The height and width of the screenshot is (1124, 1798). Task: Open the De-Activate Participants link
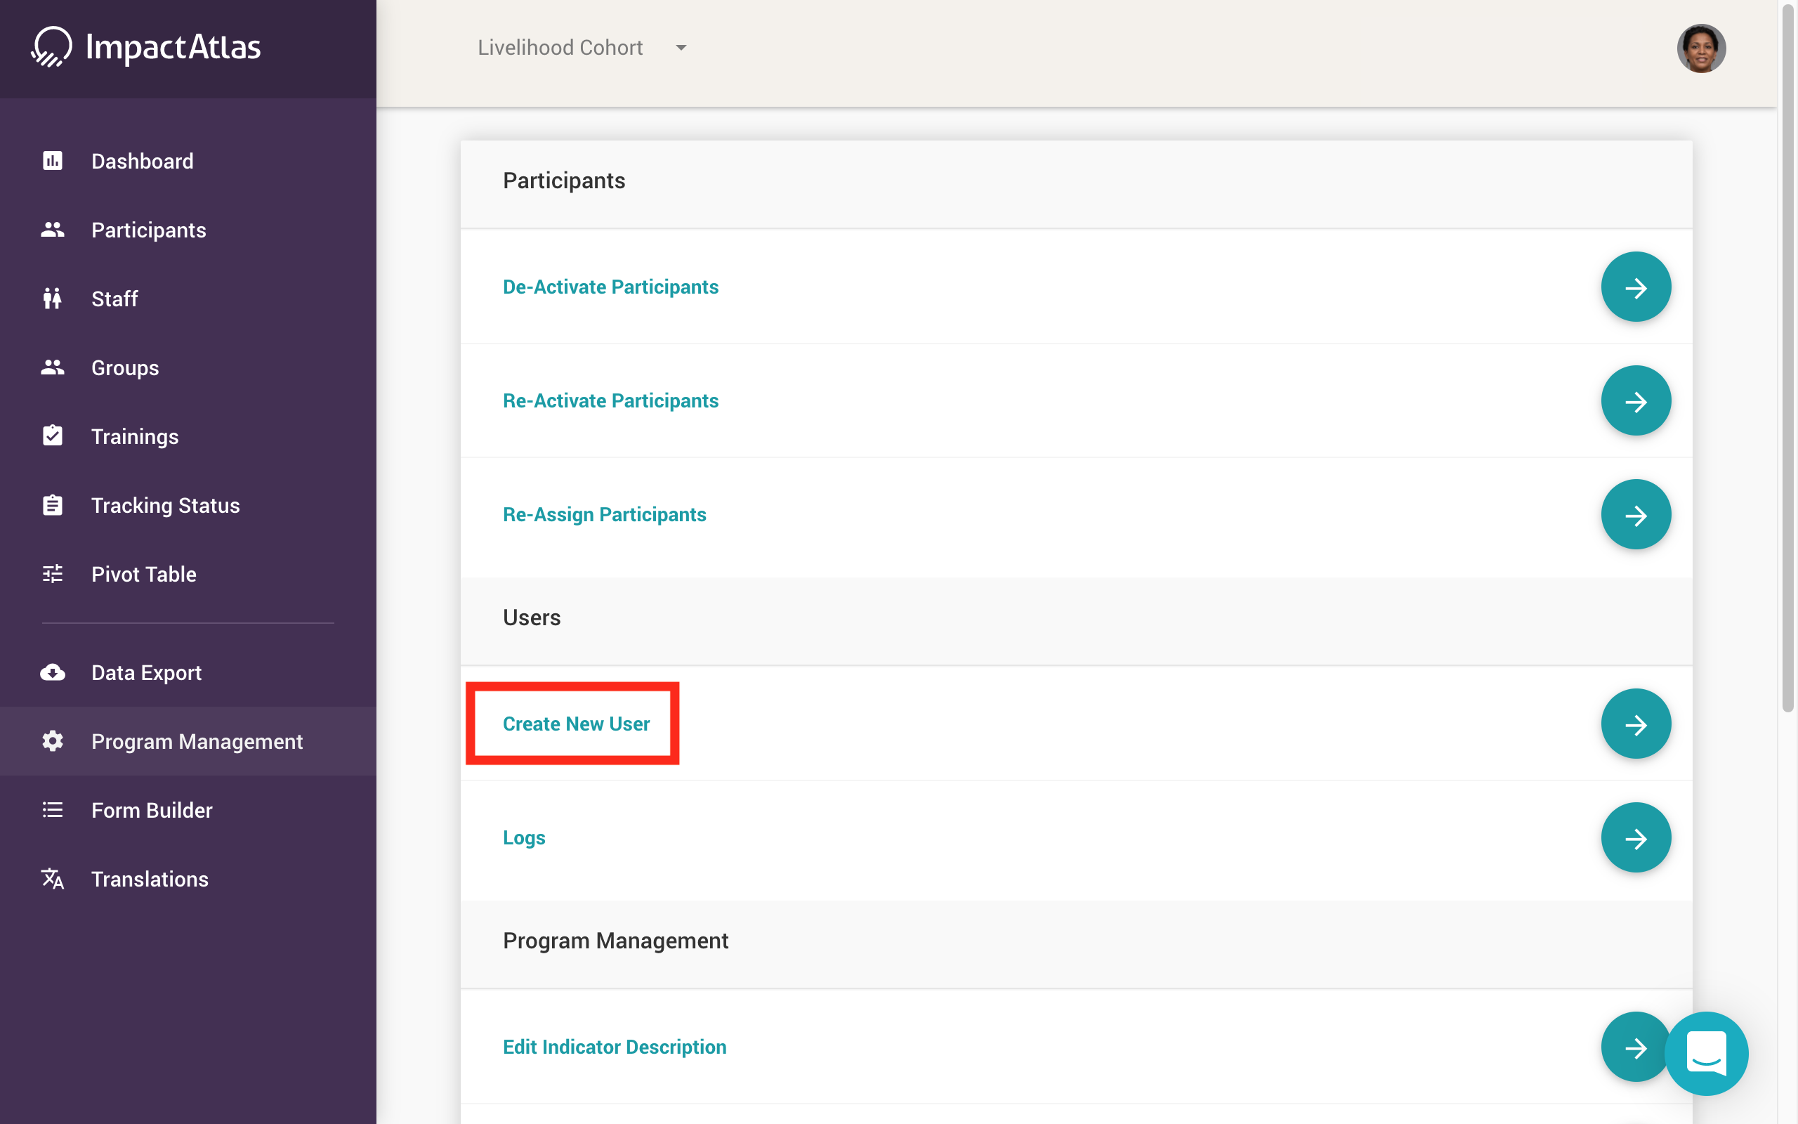pos(610,287)
